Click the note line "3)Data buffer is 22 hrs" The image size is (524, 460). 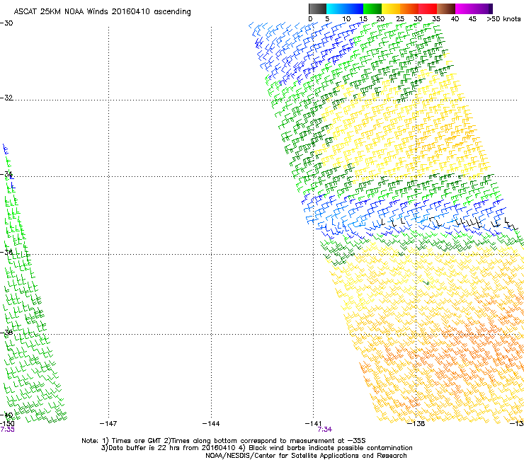point(256,448)
